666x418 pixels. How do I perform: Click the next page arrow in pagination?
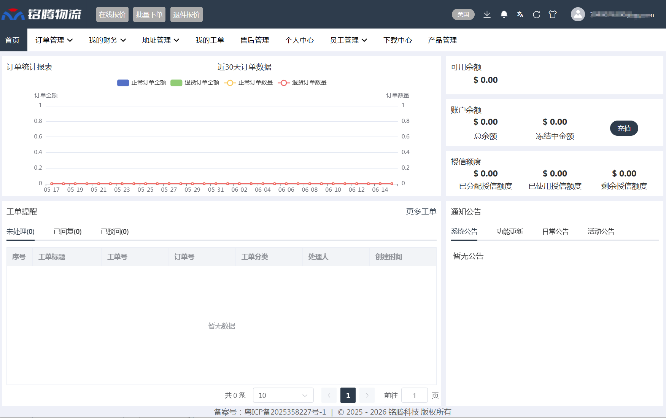(x=367, y=395)
